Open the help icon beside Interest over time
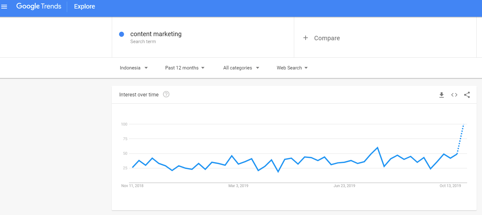482x215 pixels. 166,94
